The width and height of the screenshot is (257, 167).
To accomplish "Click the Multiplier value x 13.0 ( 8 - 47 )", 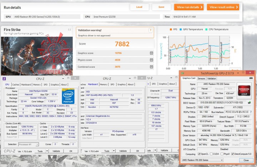I will pyautogui.click(x=27, y=130).
